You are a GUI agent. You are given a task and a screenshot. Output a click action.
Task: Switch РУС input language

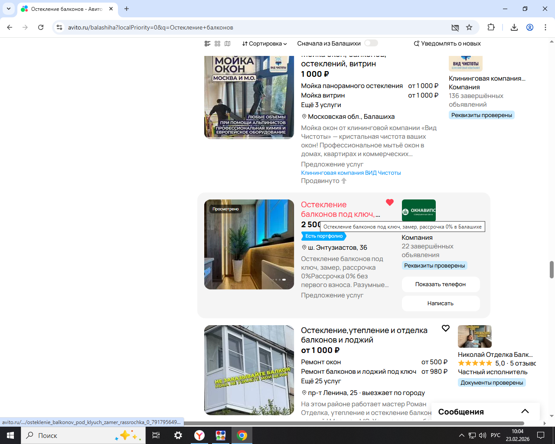tap(496, 435)
